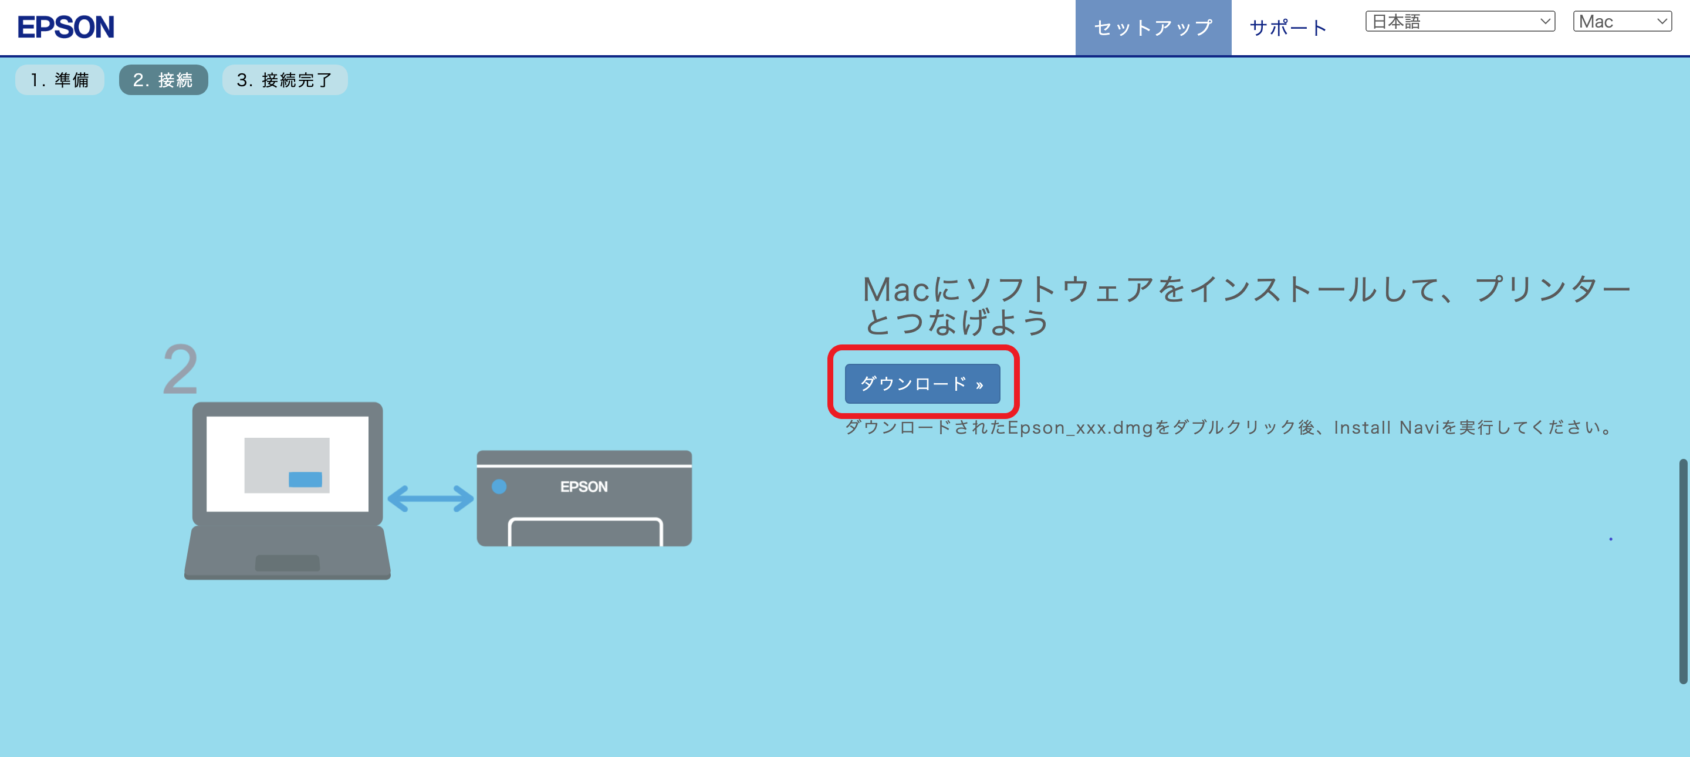The image size is (1690, 757).
Task: Click the EPSON label on printer graphic
Action: coord(584,486)
